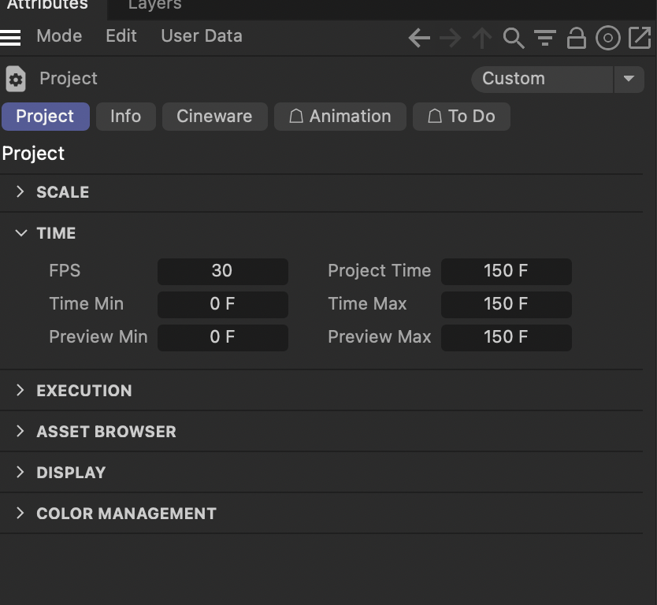Expand the SCALE section
The image size is (657, 605).
tap(20, 191)
